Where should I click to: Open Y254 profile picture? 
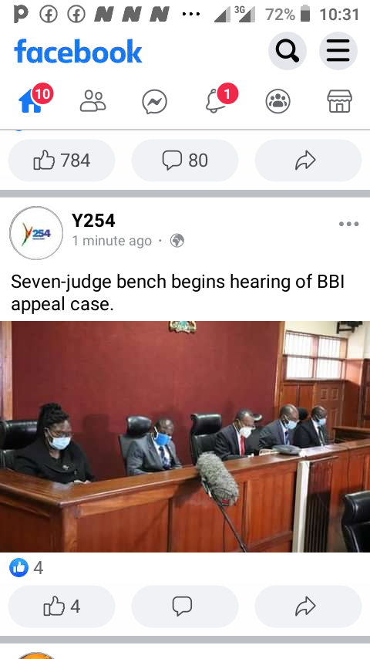36,233
